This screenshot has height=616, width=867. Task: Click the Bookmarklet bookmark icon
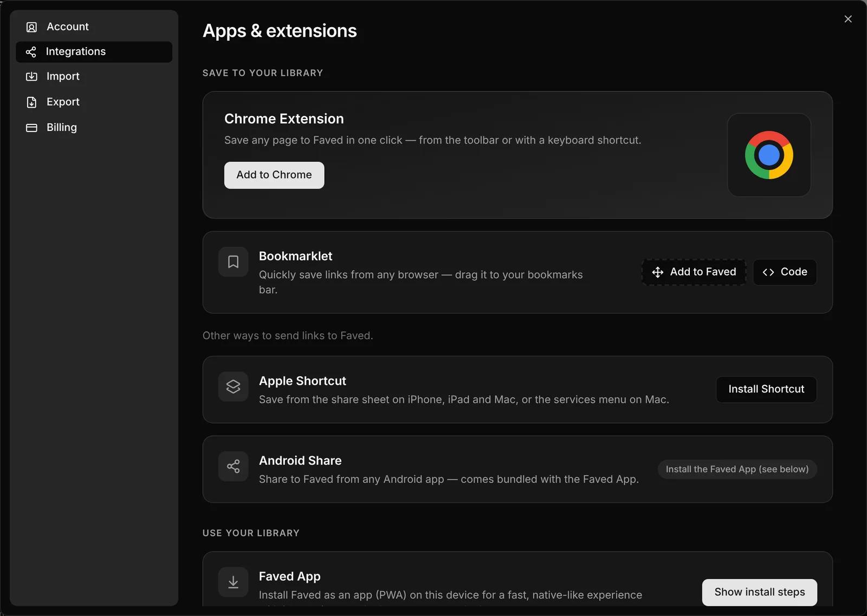click(x=234, y=262)
